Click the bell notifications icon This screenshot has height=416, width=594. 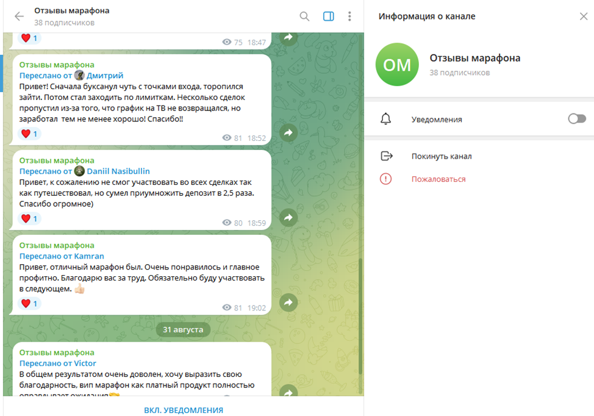coord(385,119)
